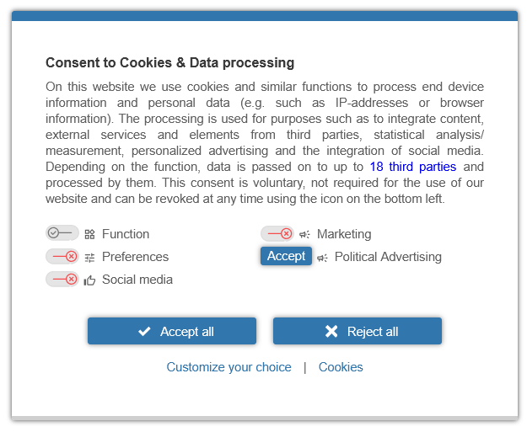Open the 18 third parties link
This screenshot has width=527, height=432.
tap(412, 167)
